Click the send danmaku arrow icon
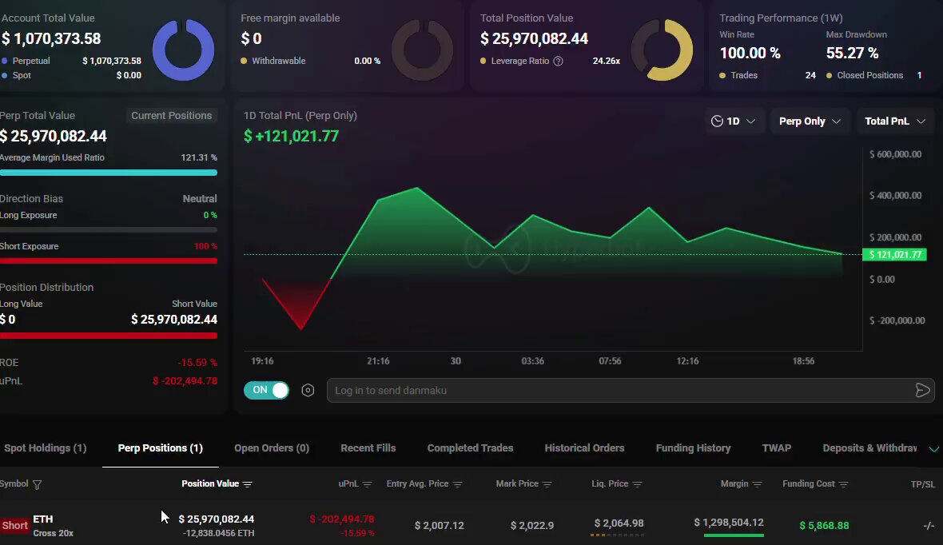 point(922,391)
